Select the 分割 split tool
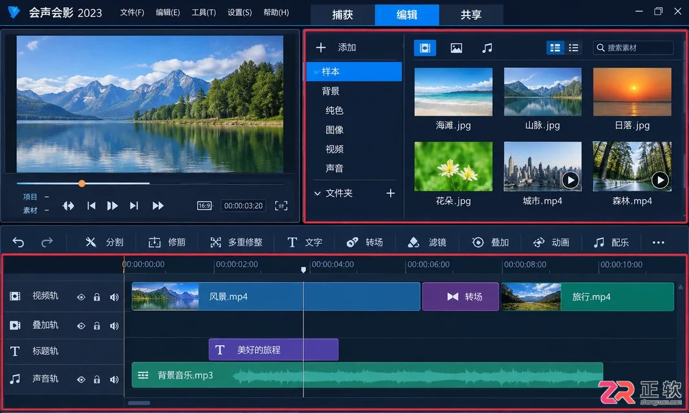This screenshot has width=689, height=413. 104,242
